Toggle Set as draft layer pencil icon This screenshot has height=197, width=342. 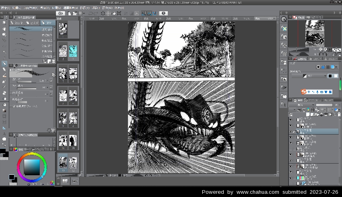tap(308, 110)
